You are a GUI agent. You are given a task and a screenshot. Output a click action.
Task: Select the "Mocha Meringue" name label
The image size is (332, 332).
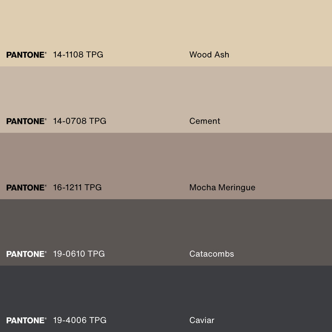pos(222,188)
